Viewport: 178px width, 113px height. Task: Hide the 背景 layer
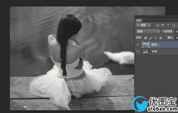pyautogui.click(x=138, y=51)
